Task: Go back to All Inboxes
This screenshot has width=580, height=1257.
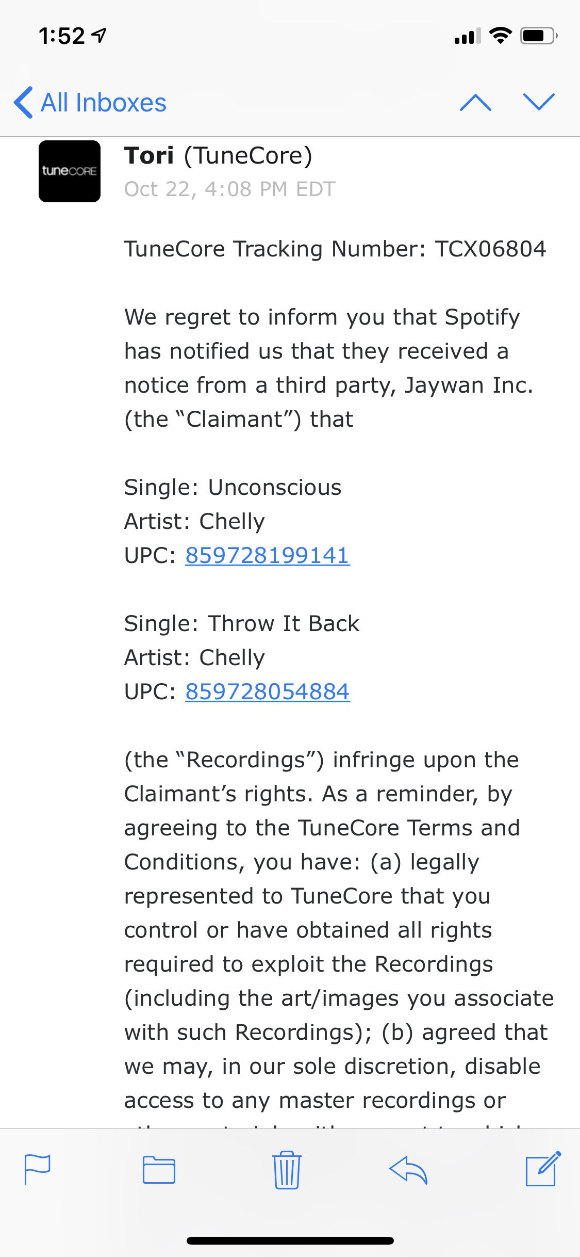Action: [90, 102]
